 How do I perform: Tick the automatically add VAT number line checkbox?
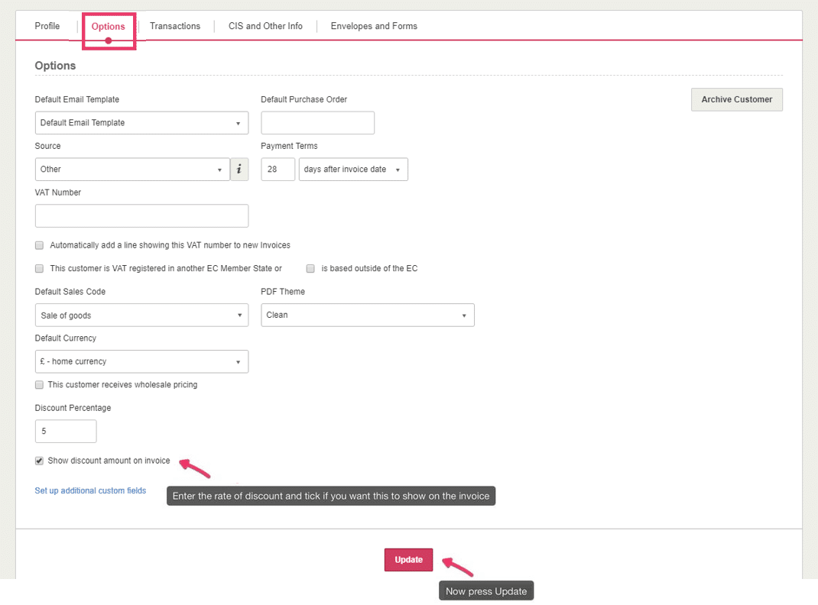(x=39, y=245)
